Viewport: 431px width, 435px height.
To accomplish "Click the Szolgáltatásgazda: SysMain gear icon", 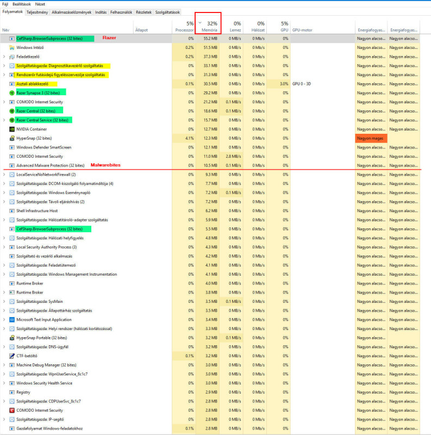I will coord(11,302).
